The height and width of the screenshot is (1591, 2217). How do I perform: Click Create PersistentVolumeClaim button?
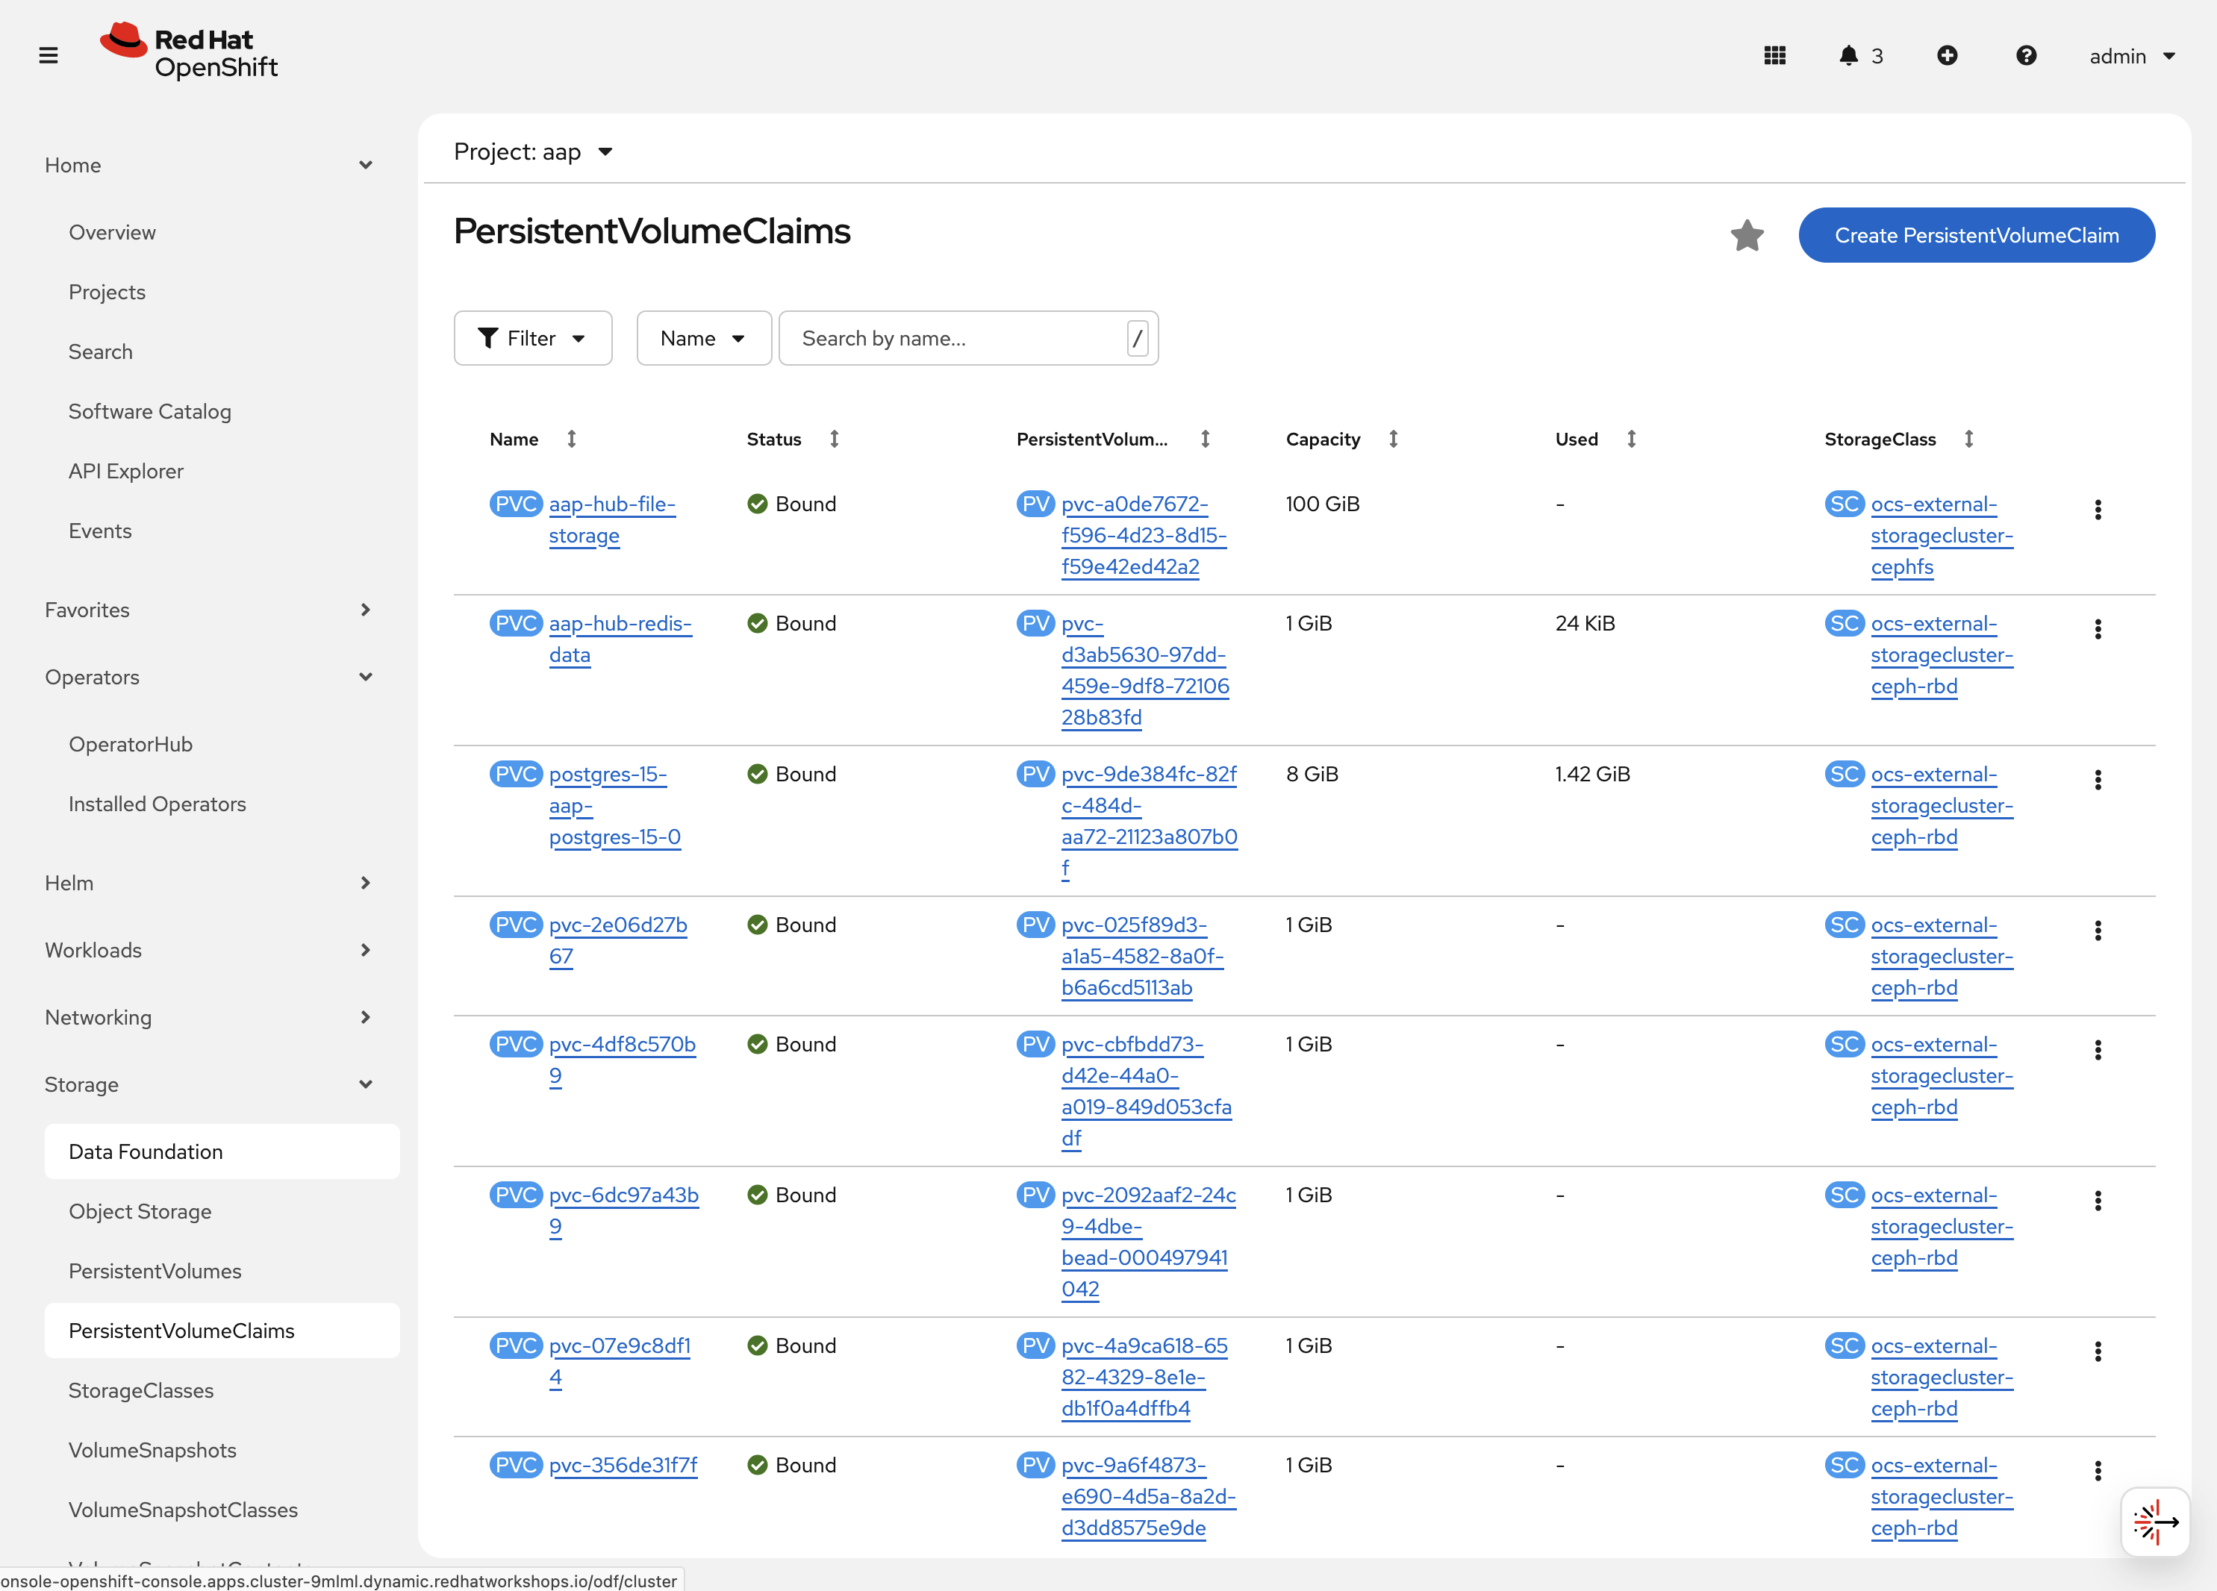click(1976, 236)
